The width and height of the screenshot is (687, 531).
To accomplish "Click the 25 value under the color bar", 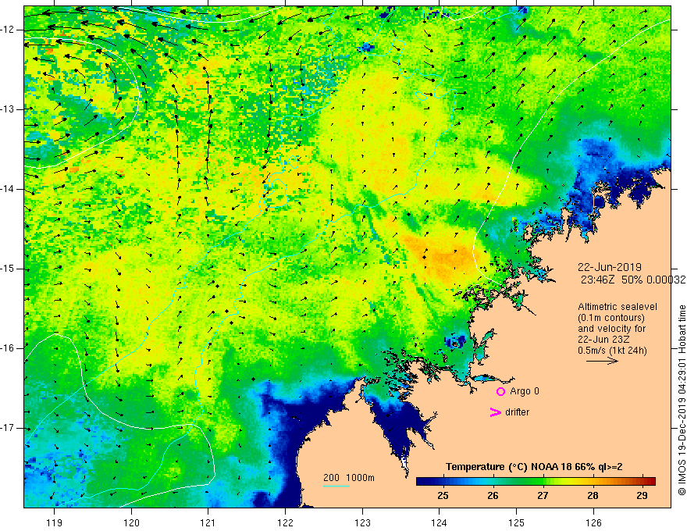I will click(x=443, y=496).
